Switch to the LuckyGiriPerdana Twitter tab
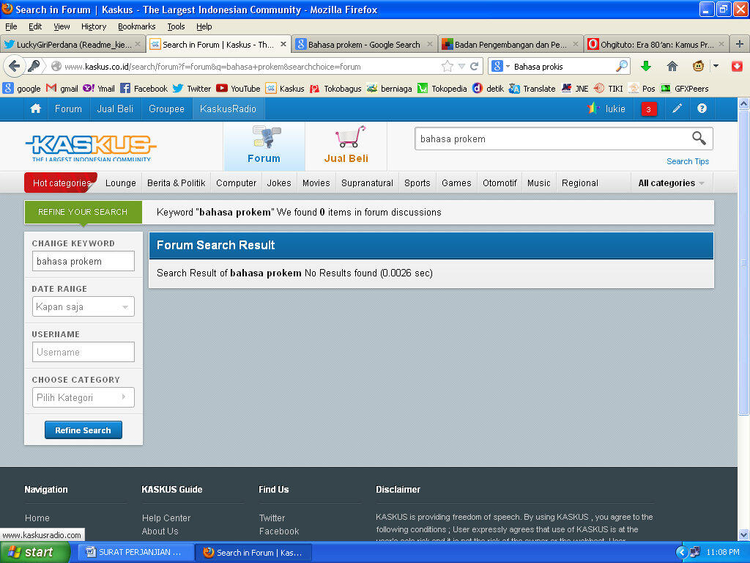 [73, 45]
